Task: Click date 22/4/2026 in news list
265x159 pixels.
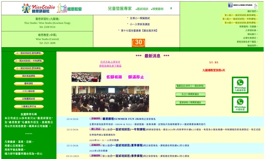Action: tap(72, 119)
